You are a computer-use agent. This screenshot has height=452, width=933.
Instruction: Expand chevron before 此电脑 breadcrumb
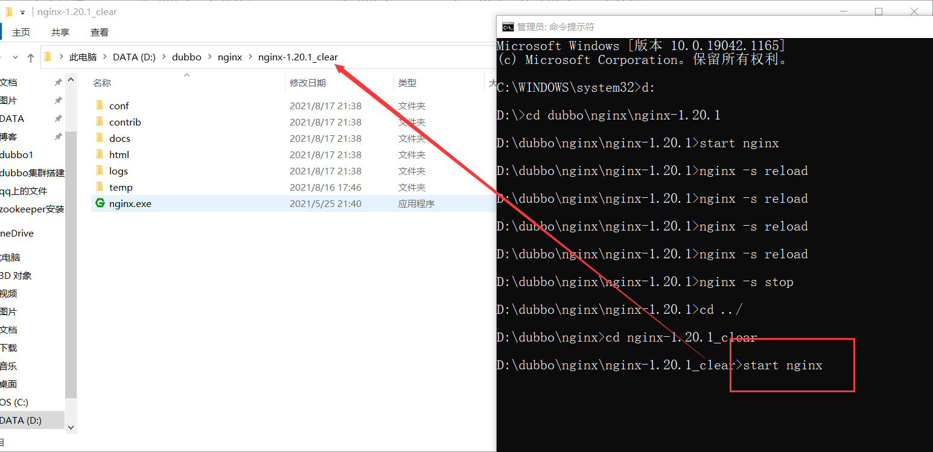coord(62,57)
